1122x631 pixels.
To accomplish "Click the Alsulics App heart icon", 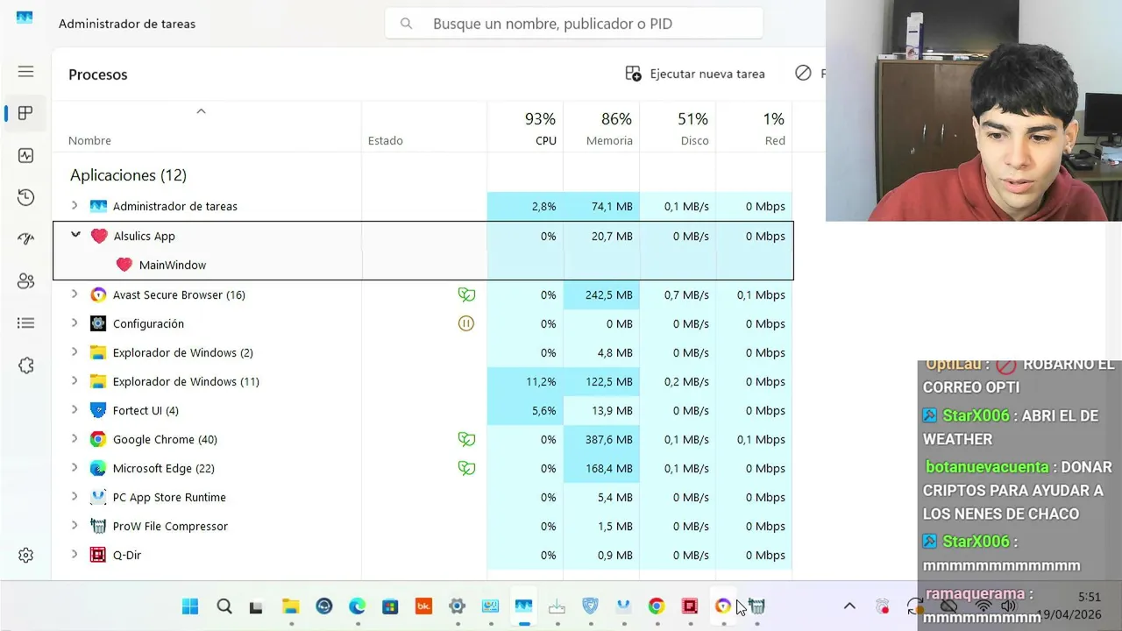I will tap(98, 236).
